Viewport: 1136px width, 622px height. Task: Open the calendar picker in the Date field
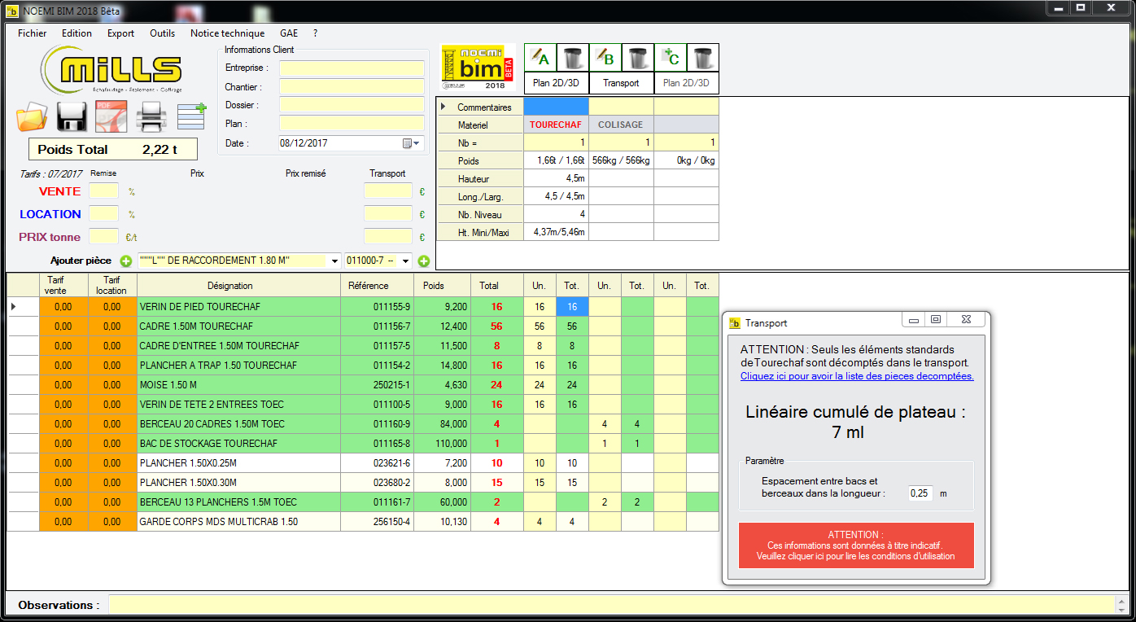click(412, 143)
